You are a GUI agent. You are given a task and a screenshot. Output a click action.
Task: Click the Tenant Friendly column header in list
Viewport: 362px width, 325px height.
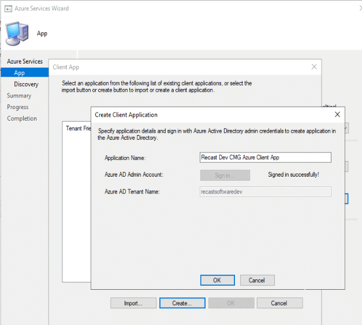pos(78,128)
